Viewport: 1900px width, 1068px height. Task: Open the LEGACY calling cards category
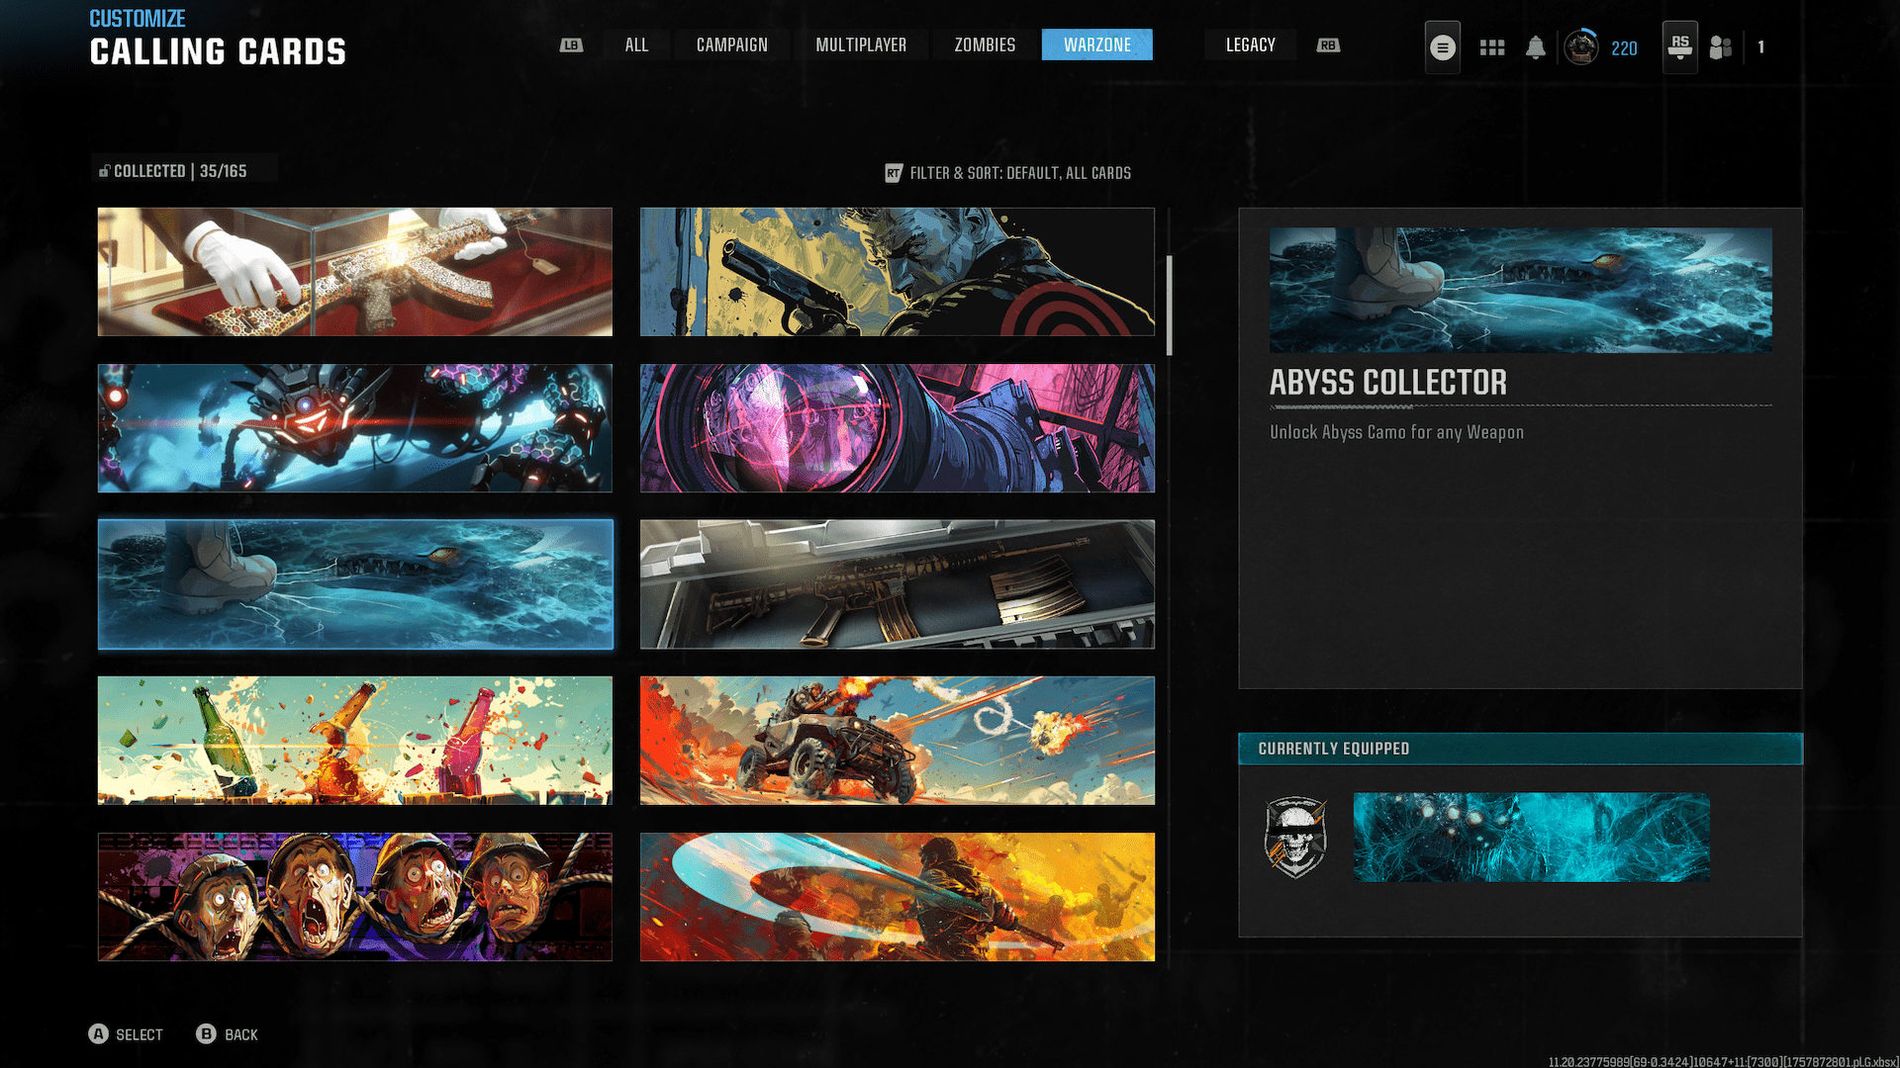pyautogui.click(x=1250, y=44)
